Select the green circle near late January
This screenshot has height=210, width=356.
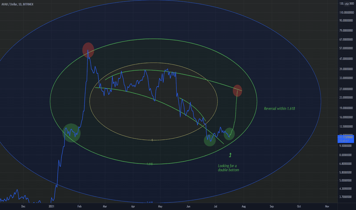71,133
